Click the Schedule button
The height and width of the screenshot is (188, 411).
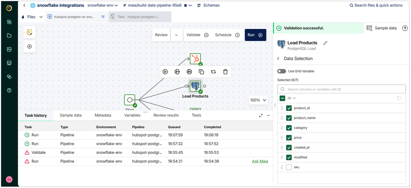click(x=227, y=35)
